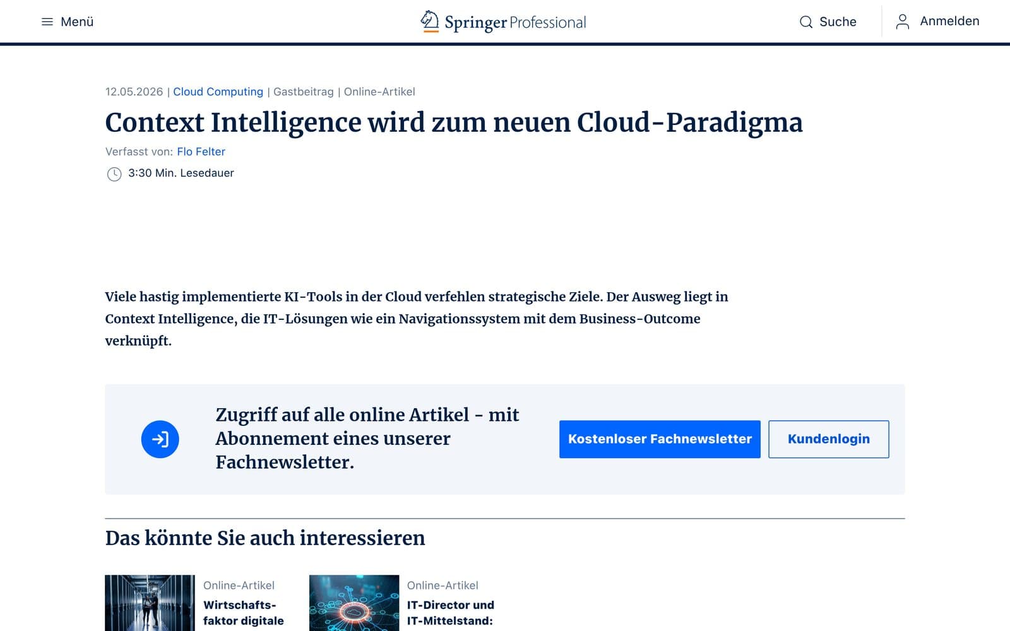This screenshot has height=631, width=1010.
Task: Click the Springer Professional logo
Action: pyautogui.click(x=503, y=22)
